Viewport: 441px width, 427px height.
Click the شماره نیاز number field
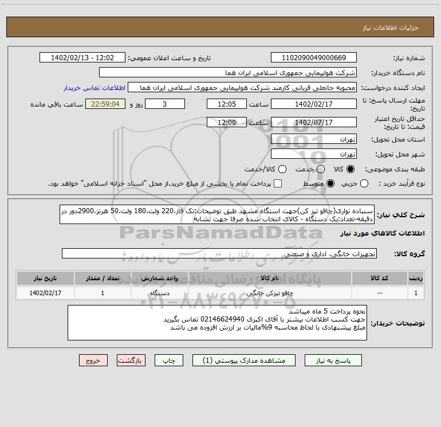[x=314, y=58]
